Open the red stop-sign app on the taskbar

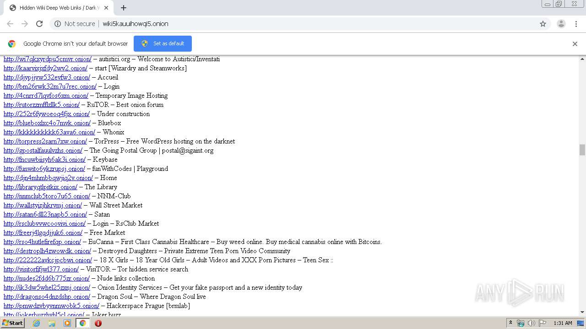click(98, 323)
